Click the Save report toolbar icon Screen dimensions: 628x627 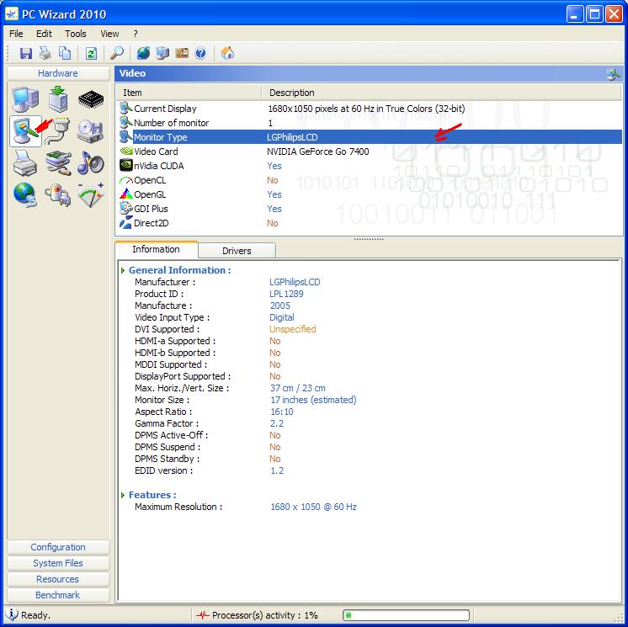pos(26,53)
